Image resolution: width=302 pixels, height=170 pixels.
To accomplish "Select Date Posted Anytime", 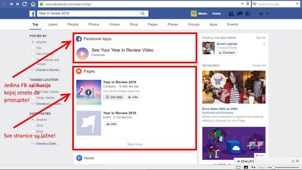I will coord(33,120).
